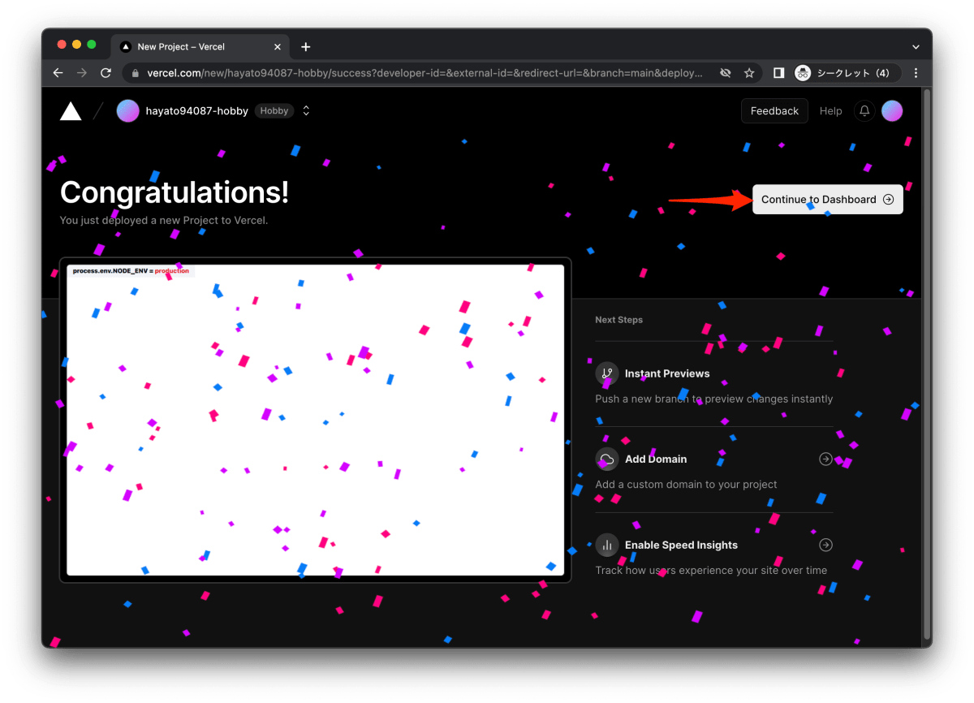Expand the tab search dropdown arrow
The image size is (974, 703).
[x=916, y=47]
